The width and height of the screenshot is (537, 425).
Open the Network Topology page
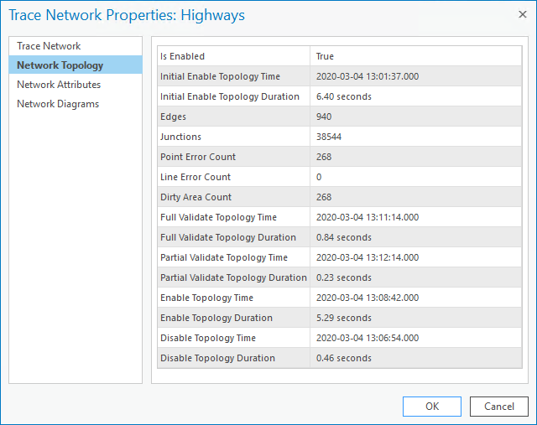[x=60, y=65]
